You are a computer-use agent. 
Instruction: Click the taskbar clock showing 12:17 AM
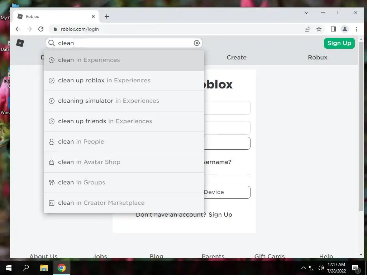[x=336, y=268]
